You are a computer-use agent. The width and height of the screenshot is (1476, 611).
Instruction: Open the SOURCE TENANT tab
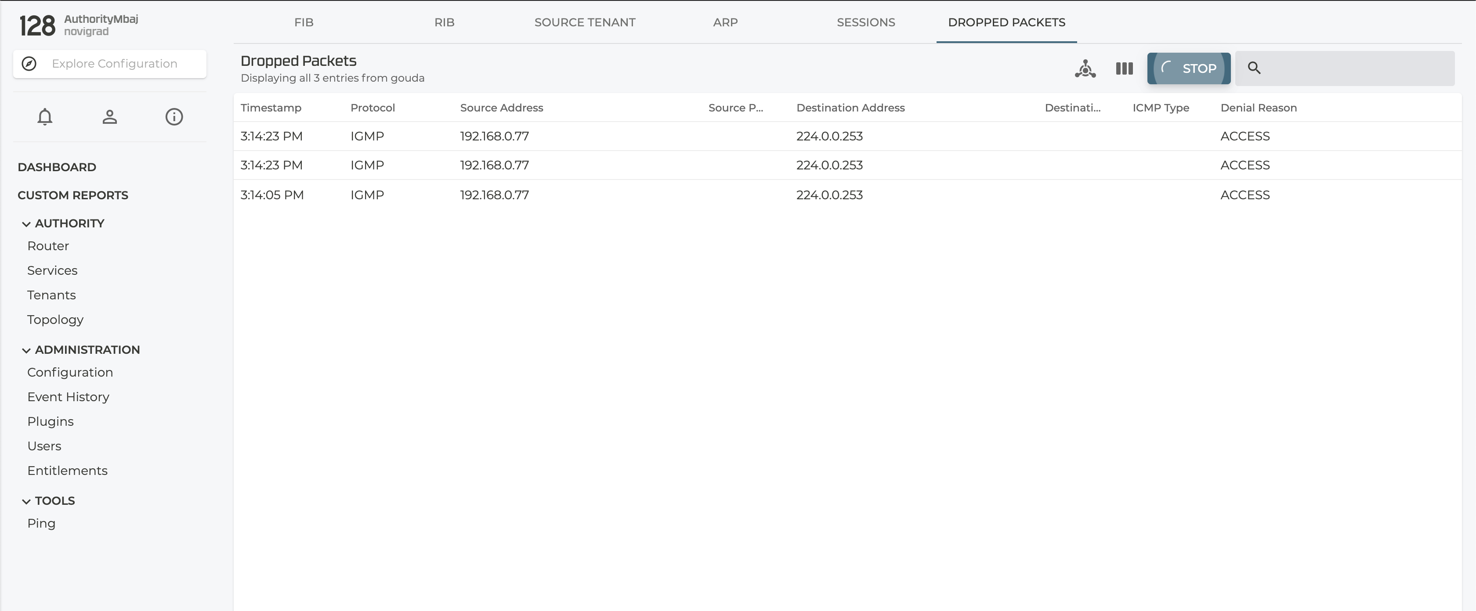584,22
